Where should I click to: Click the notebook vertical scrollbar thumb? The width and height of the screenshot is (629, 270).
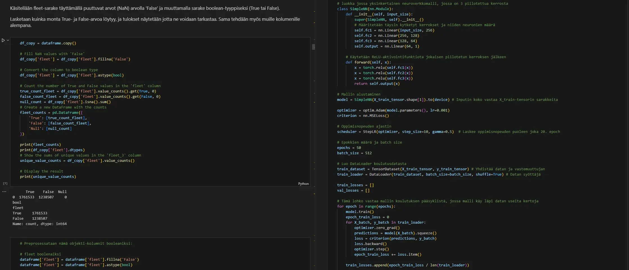coord(313,47)
